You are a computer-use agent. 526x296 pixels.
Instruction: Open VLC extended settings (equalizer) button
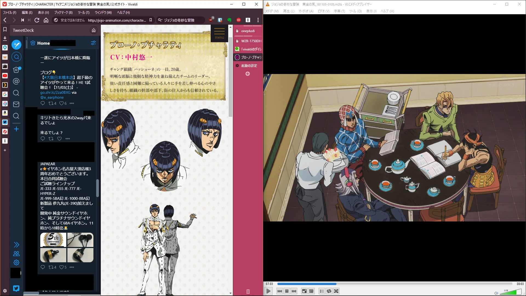[311, 291]
